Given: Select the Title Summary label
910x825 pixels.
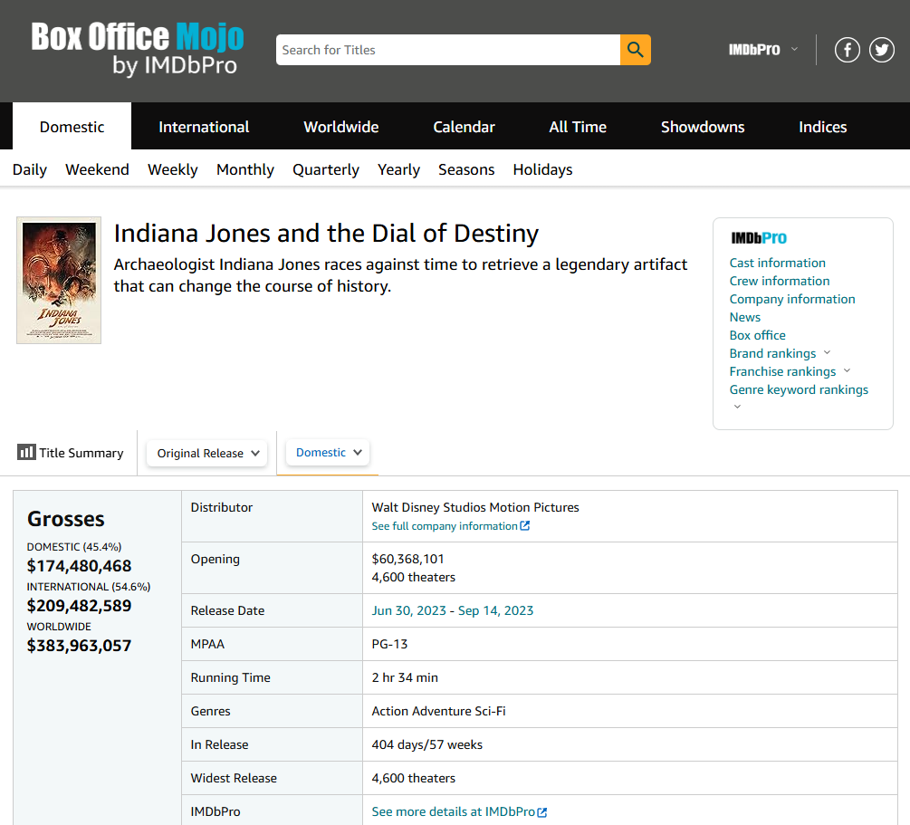Looking at the screenshot, I should click(81, 453).
